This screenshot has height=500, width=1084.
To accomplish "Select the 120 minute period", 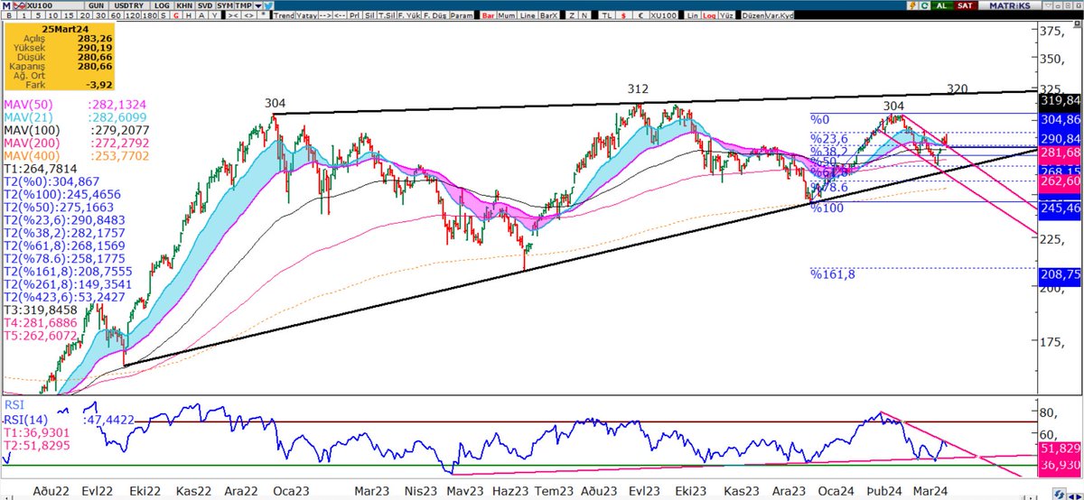I will tap(133, 15).
